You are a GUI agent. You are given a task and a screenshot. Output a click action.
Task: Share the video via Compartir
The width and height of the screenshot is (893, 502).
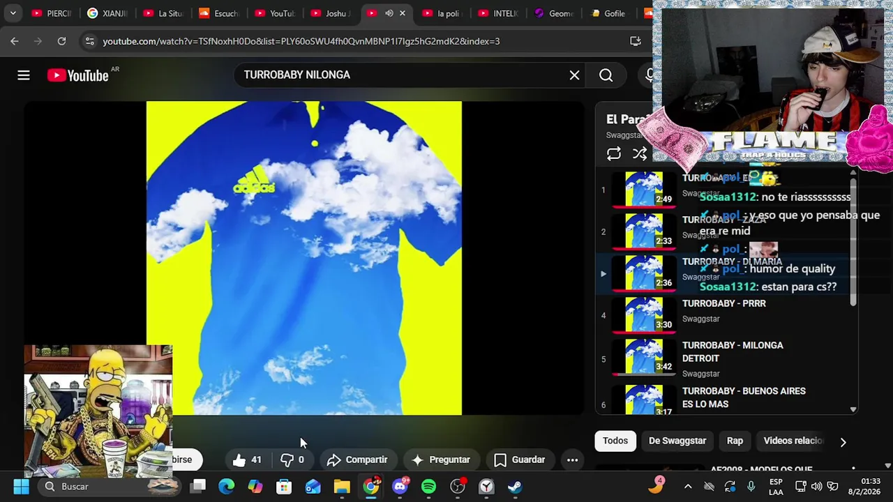(357, 459)
